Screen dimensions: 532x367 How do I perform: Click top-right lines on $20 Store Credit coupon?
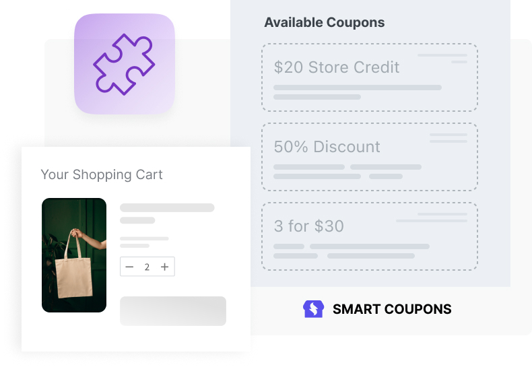442,58
